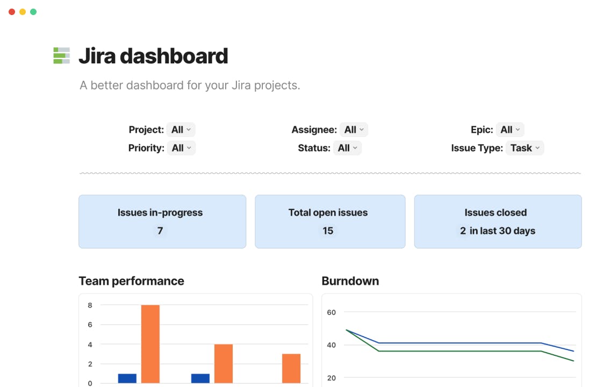
Task: Open the Status filter dropdown
Action: coord(348,148)
